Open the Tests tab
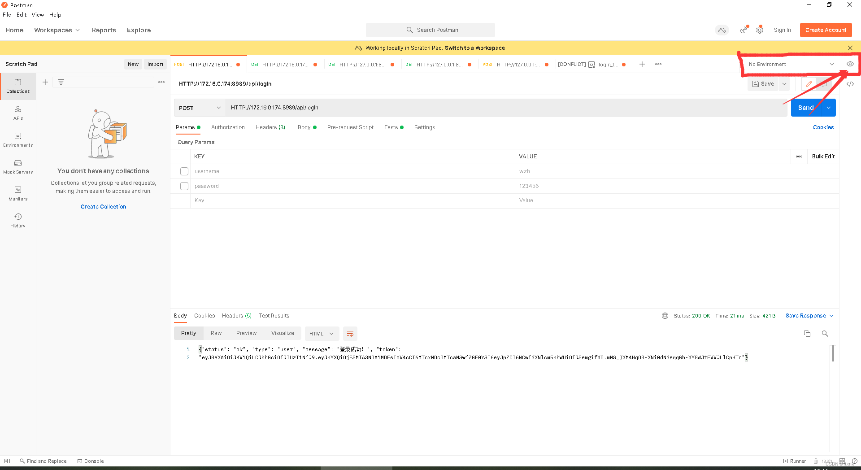This screenshot has width=861, height=470. (394, 127)
